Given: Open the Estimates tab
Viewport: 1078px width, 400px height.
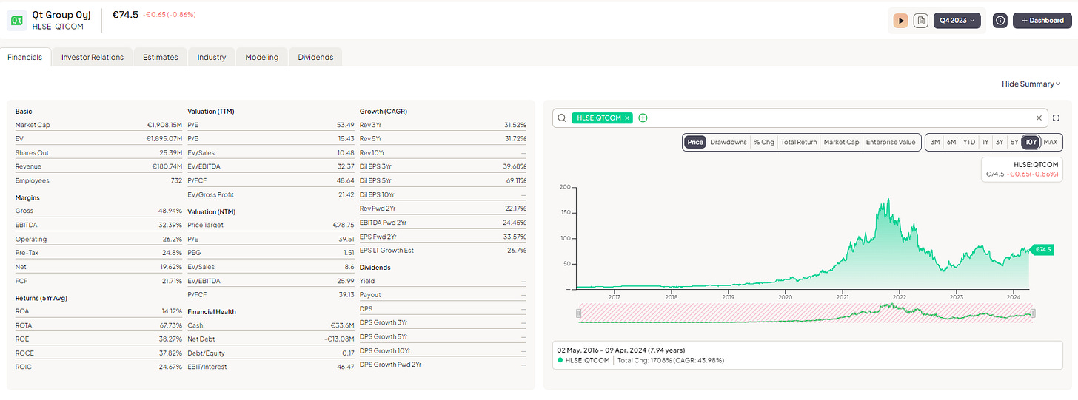Looking at the screenshot, I should [161, 57].
